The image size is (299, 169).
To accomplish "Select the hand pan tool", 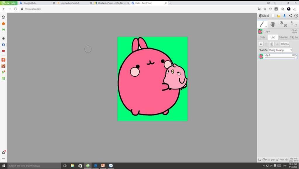I will tap(273, 24).
